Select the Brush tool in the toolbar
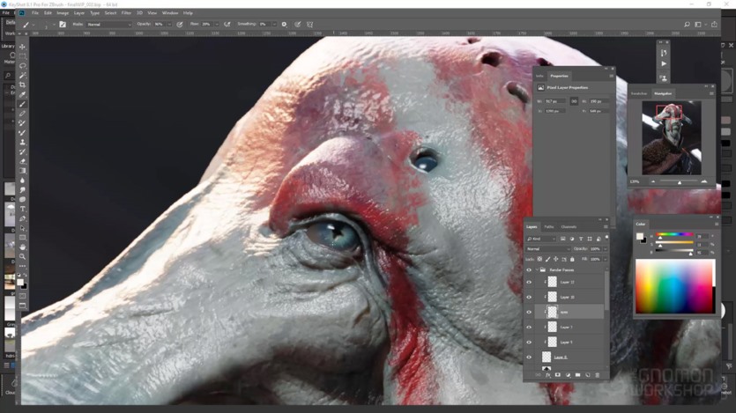Image resolution: width=736 pixels, height=413 pixels. coord(23,104)
